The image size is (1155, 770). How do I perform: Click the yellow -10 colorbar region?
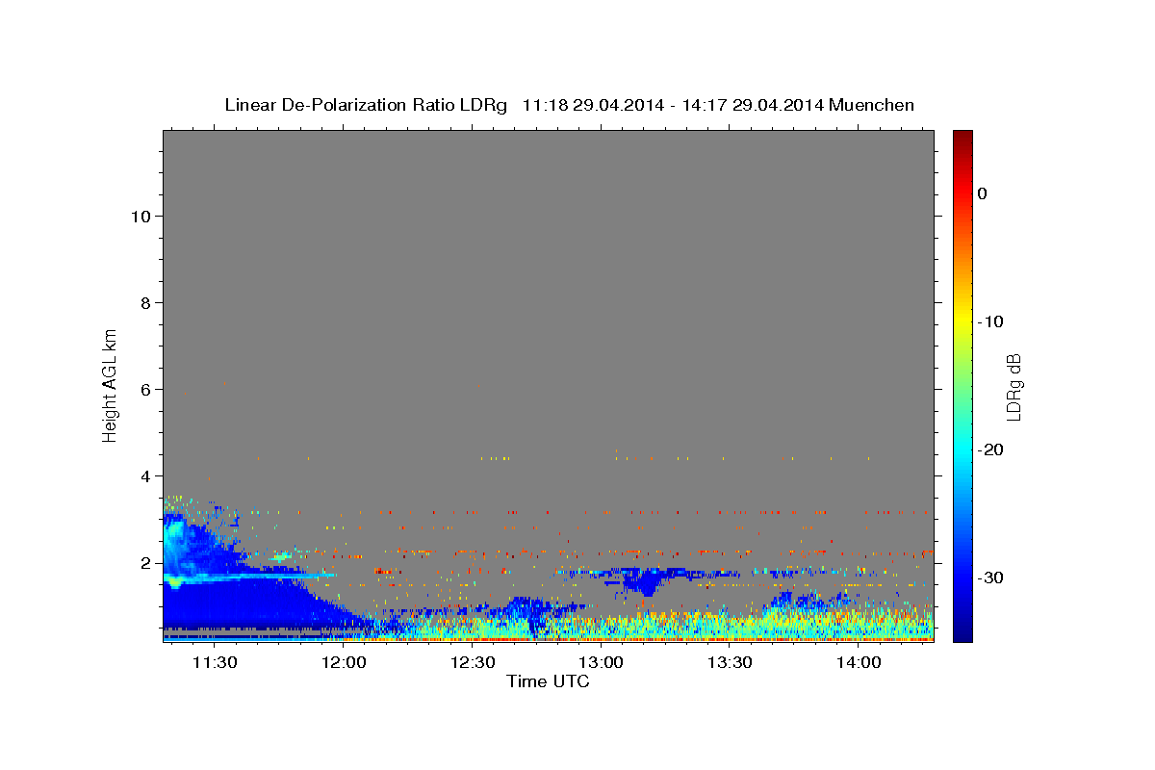pos(962,321)
